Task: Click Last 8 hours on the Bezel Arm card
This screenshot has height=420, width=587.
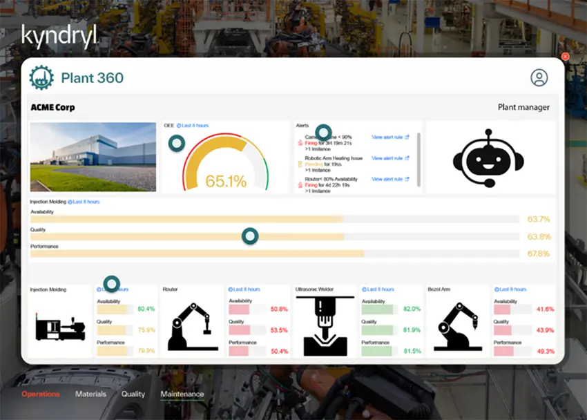Action: (x=510, y=289)
